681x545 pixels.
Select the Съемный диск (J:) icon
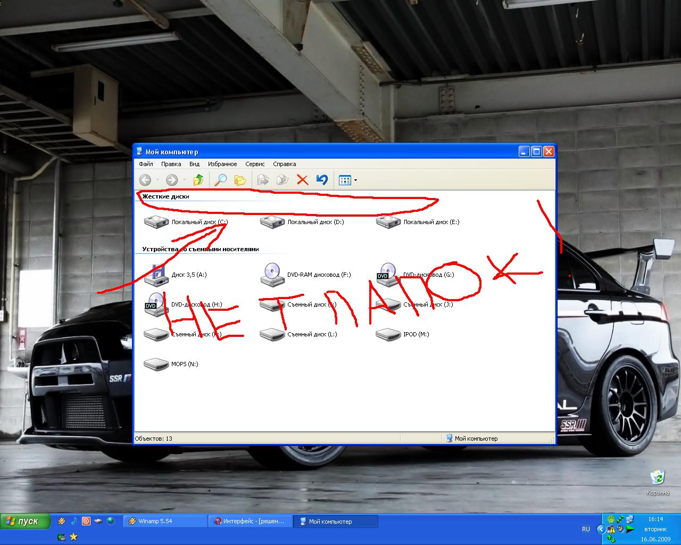tap(388, 304)
